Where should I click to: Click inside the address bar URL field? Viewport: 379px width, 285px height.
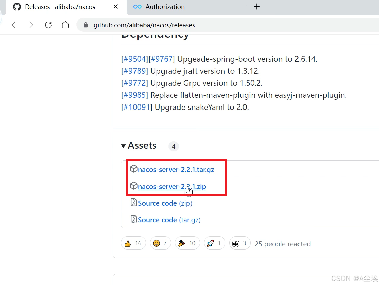point(144,25)
